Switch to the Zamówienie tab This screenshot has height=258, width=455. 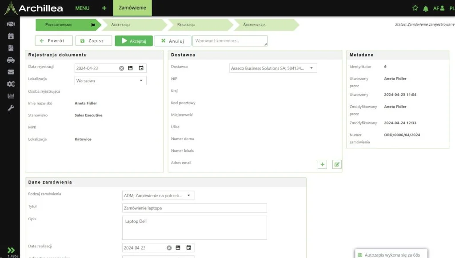[132, 8]
